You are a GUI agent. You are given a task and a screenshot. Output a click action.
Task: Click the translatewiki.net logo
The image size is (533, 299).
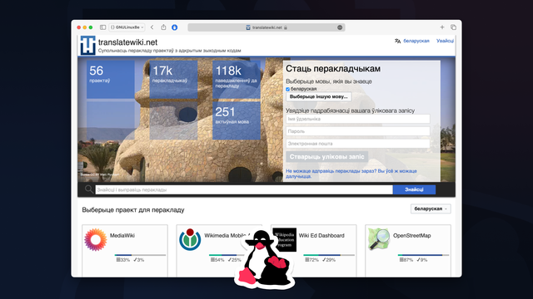[x=87, y=45]
